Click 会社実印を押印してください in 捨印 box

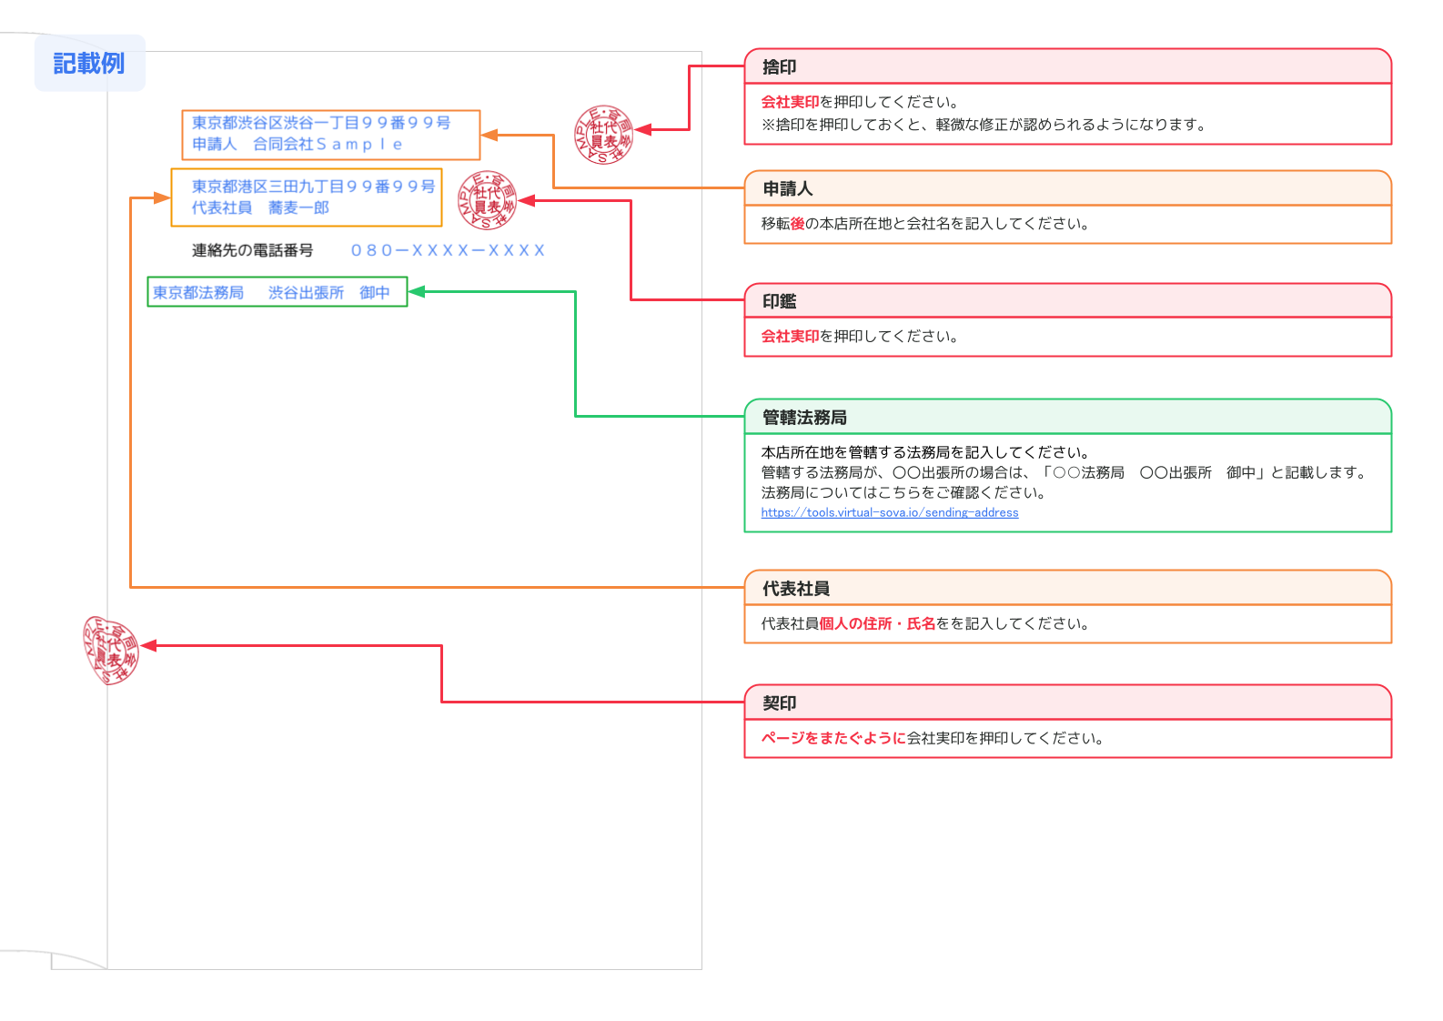point(860,102)
